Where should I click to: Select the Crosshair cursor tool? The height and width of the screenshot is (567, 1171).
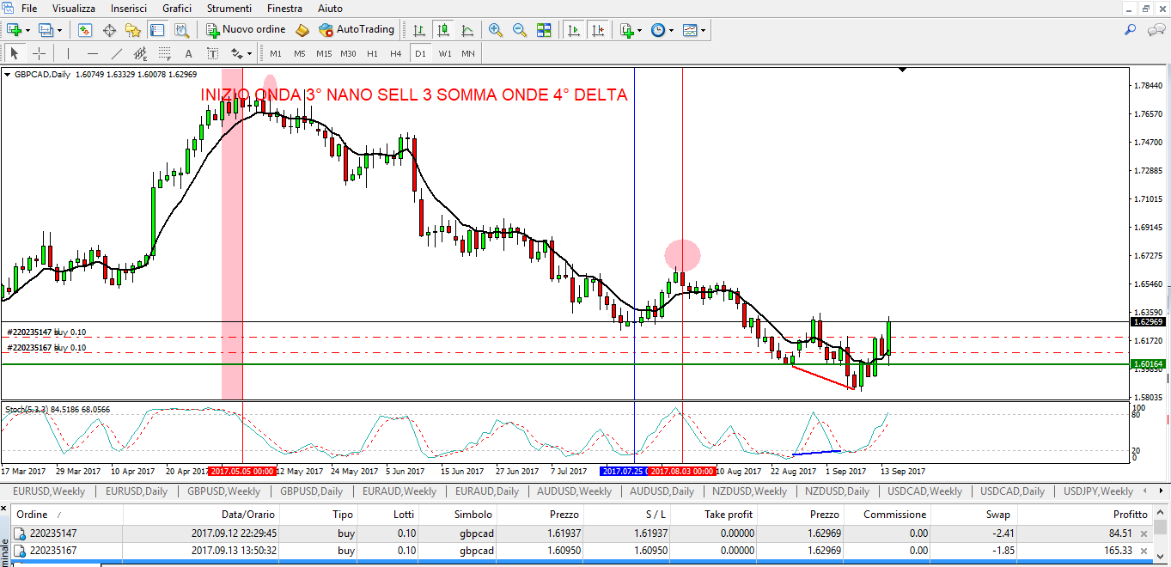coord(39,53)
